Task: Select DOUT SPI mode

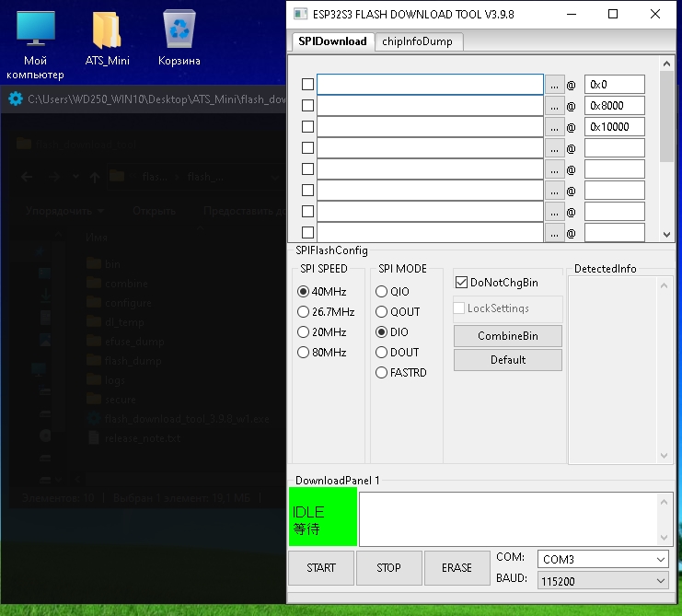Action: [397, 353]
